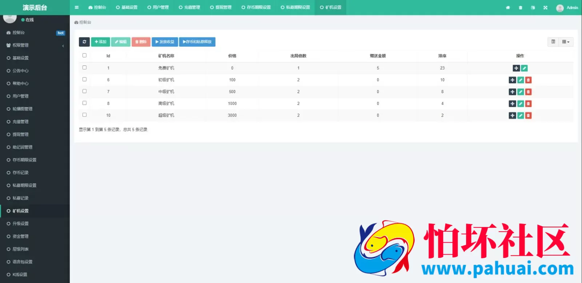Edit the 中级矿机 row
The image size is (582, 283).
pos(521,92)
